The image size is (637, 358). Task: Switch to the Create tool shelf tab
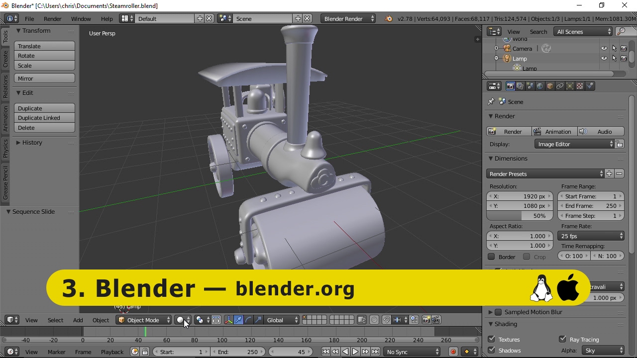click(5, 59)
